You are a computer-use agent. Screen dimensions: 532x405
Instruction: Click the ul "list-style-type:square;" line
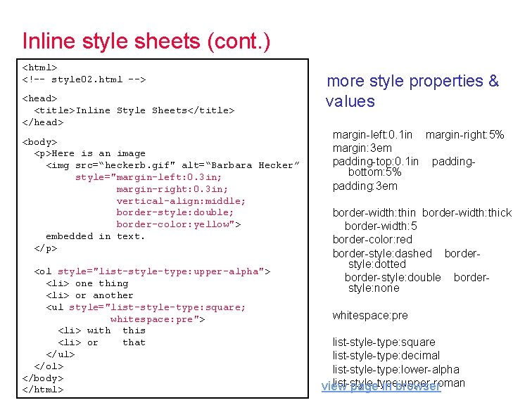click(146, 307)
